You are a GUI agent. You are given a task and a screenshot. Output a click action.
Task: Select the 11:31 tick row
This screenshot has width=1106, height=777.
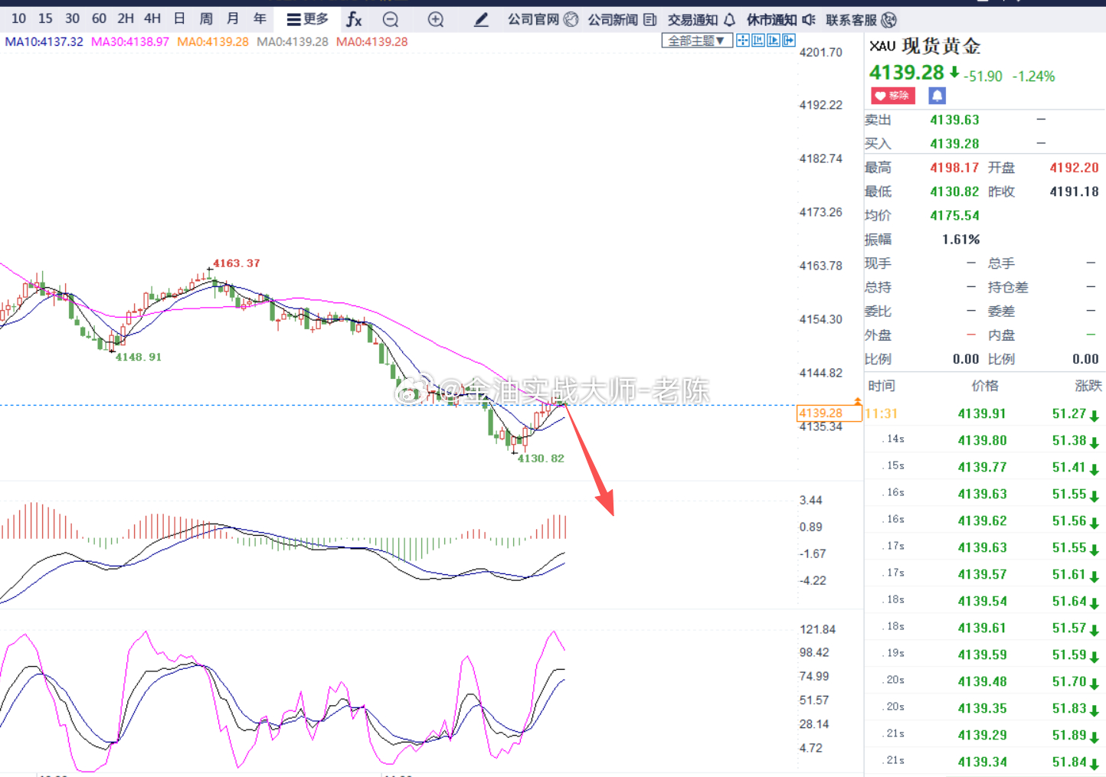985,414
